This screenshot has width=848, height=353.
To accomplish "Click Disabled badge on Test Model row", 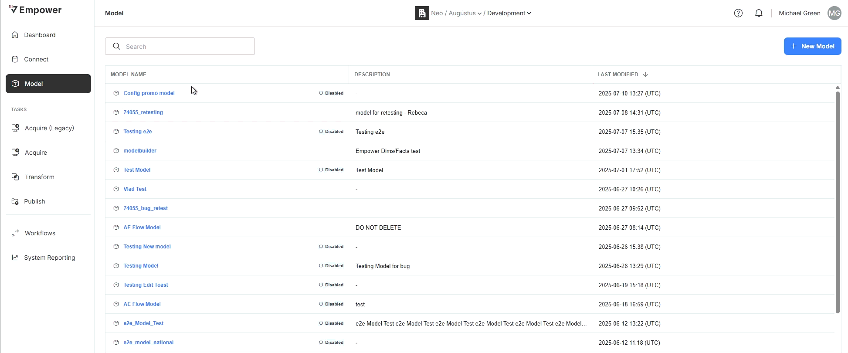I will pyautogui.click(x=331, y=170).
